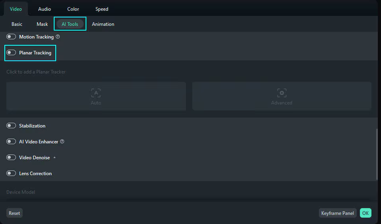
Task: Open the Motion Tracking help icon
Action: (58, 37)
